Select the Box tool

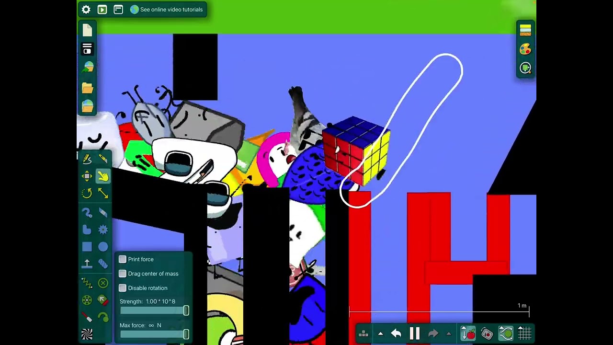click(x=87, y=247)
